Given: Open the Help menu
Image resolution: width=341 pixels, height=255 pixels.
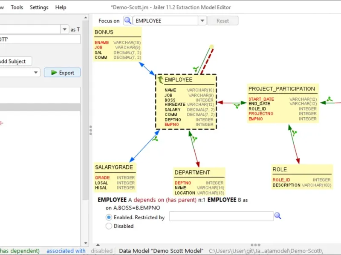Looking at the screenshot, I should pyautogui.click(x=61, y=7).
